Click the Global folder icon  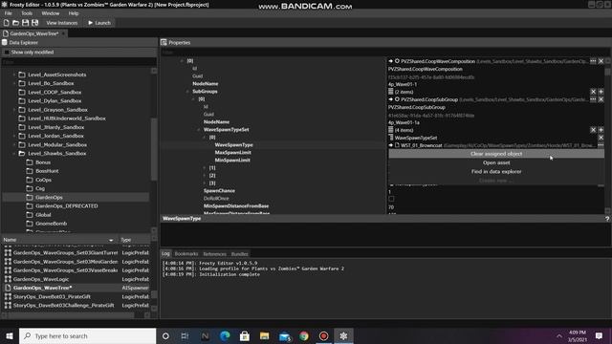pos(30,214)
